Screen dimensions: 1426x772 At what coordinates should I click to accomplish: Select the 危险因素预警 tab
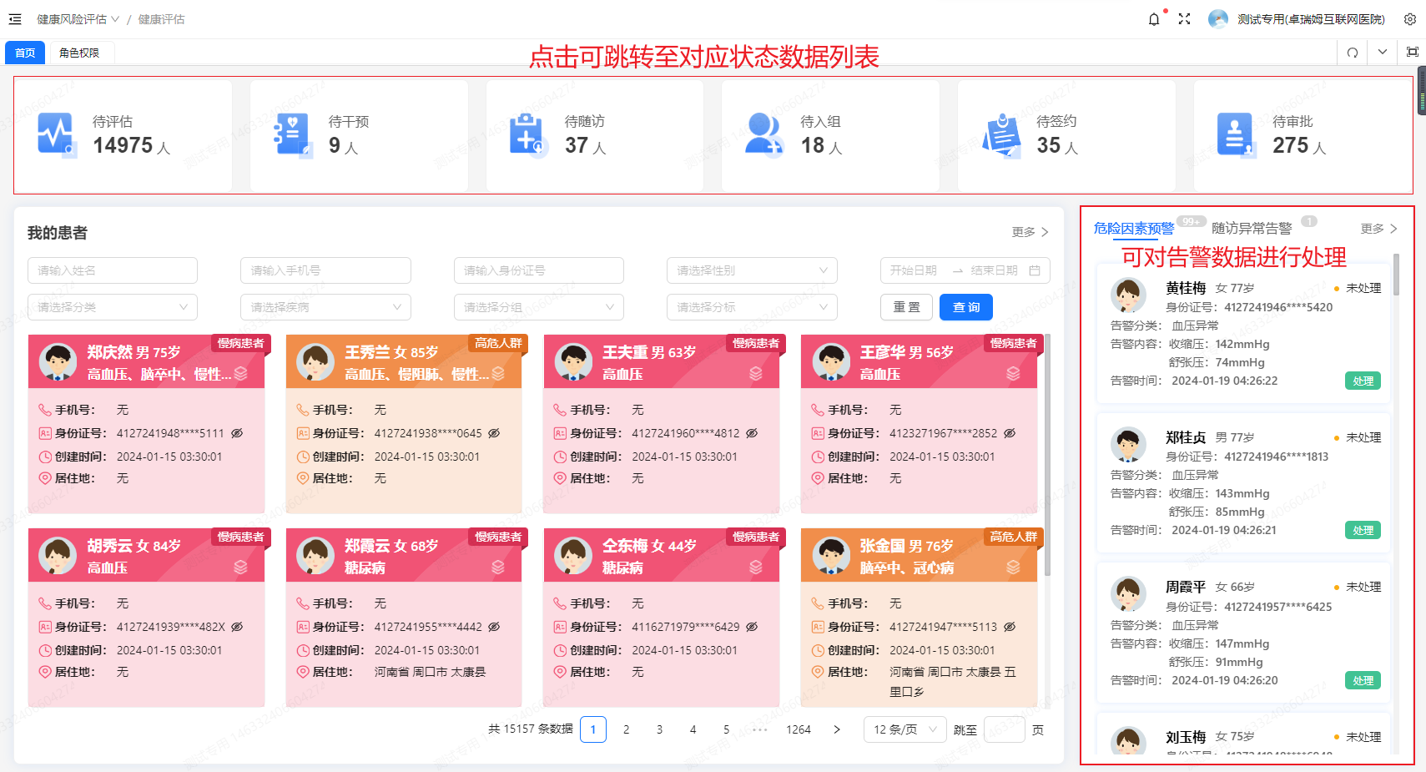(x=1133, y=228)
